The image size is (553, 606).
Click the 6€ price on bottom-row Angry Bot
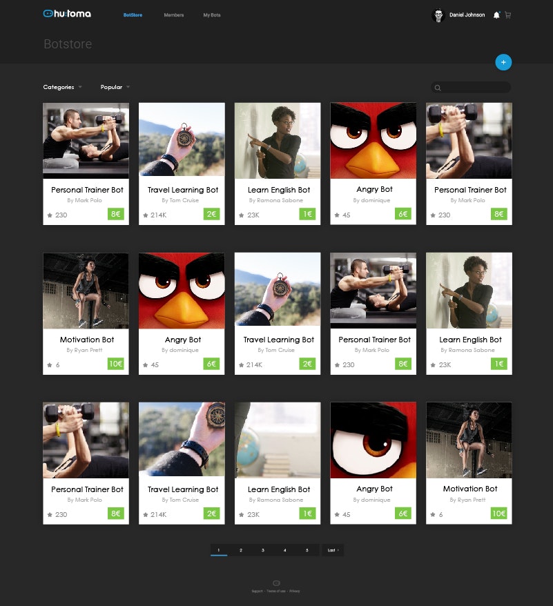pos(403,514)
